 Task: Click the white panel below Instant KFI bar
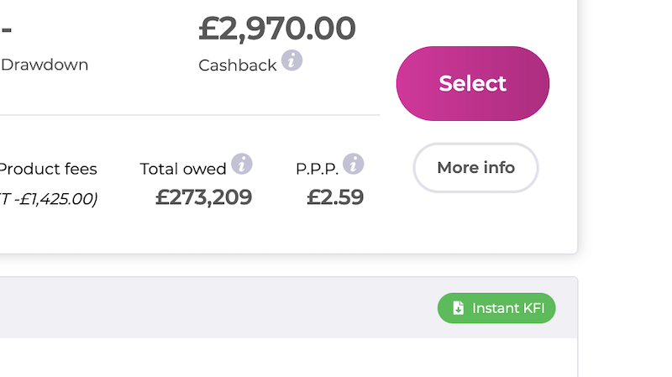pos(286,359)
